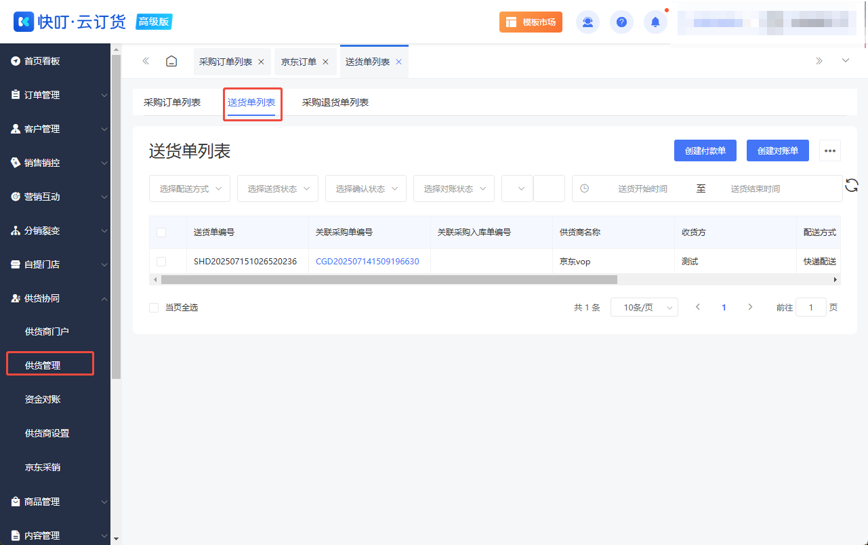Switch to 采购订单列表 sub-tab
Viewport: 868px width, 545px height.
(172, 102)
